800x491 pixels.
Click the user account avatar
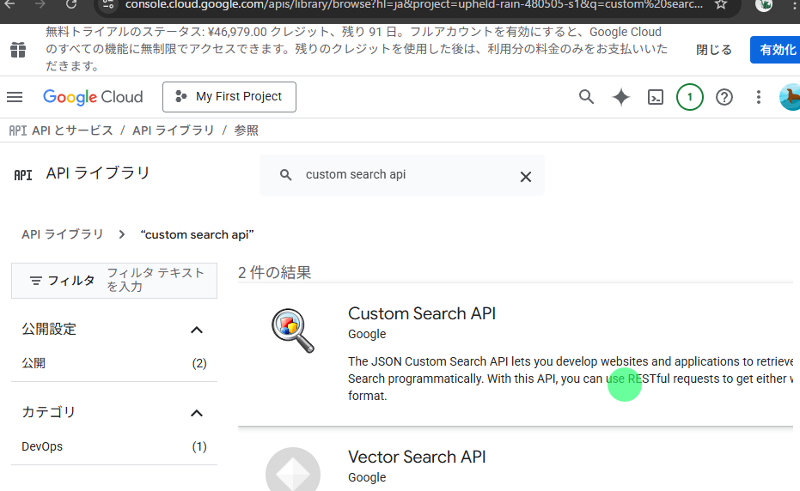tap(790, 97)
